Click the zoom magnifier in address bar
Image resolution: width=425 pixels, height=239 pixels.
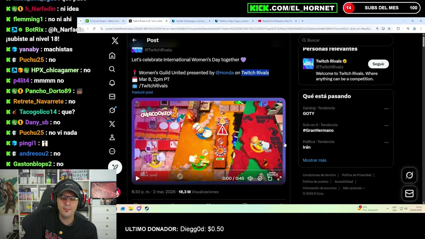(377, 29)
